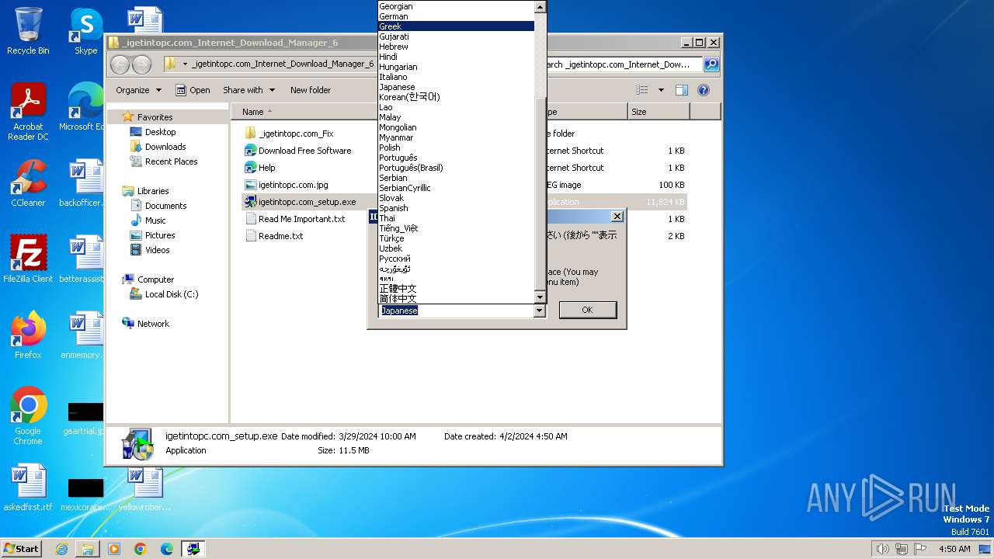Open Acrobat Reader DC desktop icon

pyautogui.click(x=28, y=112)
